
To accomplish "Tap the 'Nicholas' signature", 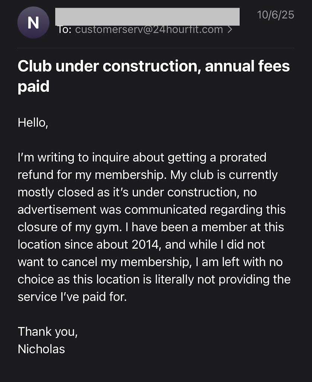I will click(x=41, y=349).
